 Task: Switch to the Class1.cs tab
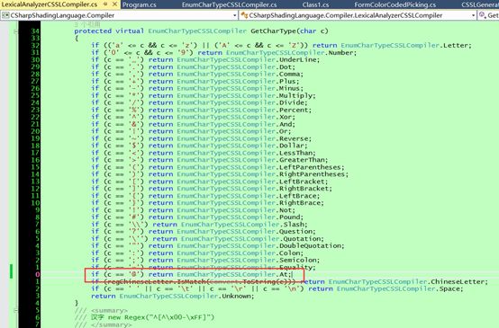click(315, 4)
